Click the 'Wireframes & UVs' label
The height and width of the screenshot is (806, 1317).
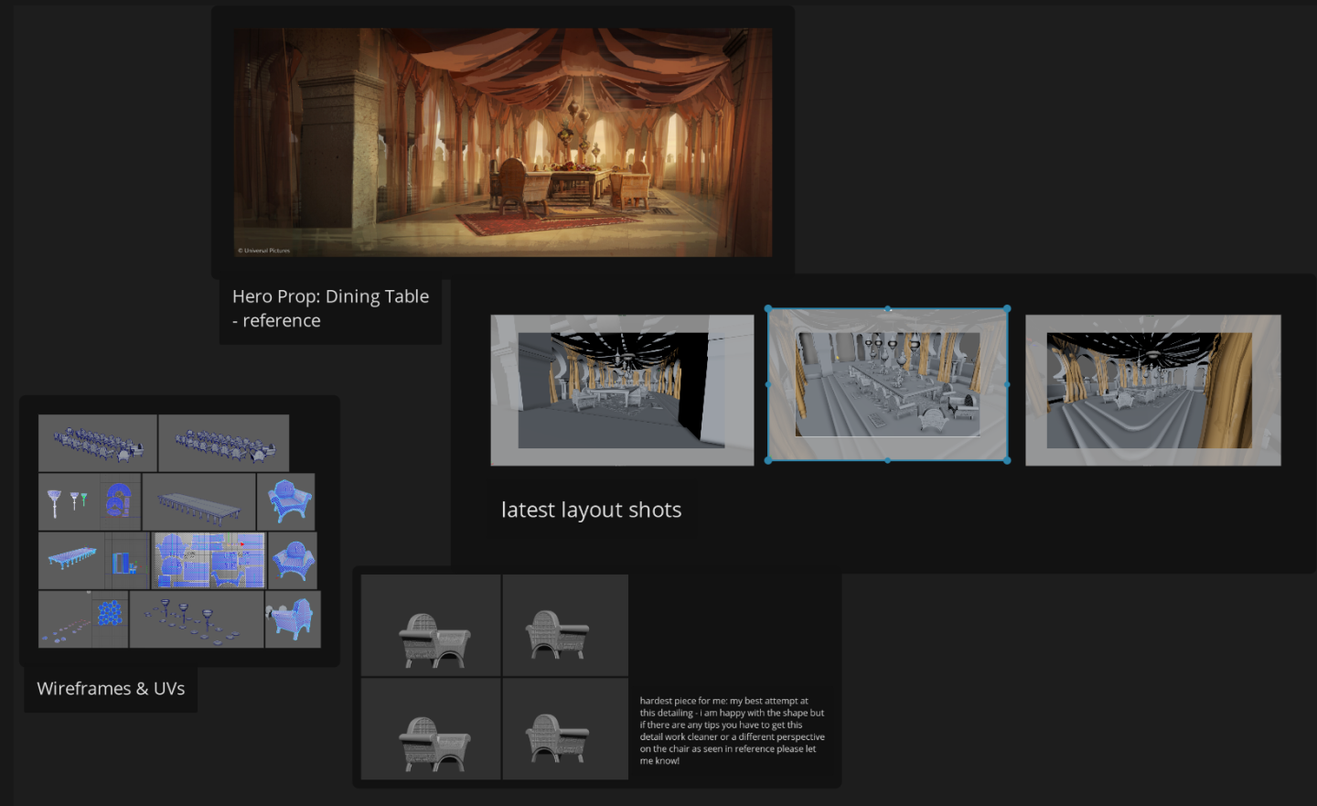coord(111,688)
